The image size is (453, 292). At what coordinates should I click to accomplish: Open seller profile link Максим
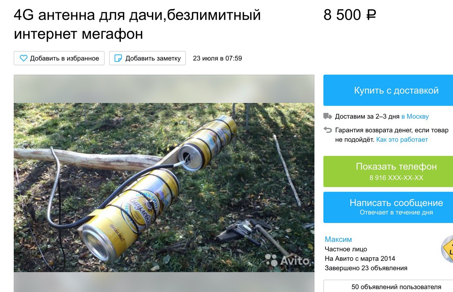pyautogui.click(x=338, y=239)
